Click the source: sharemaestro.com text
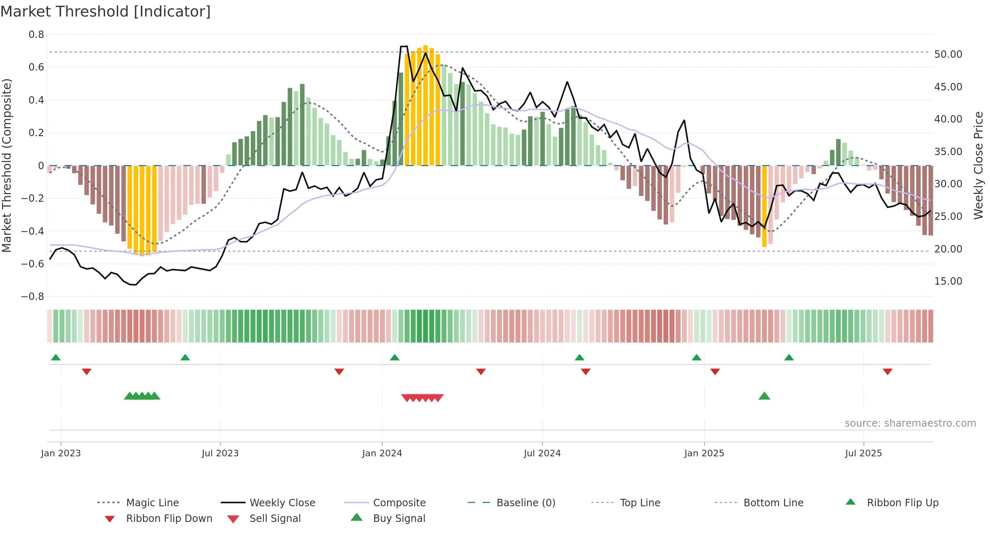Image resolution: width=990 pixels, height=557 pixels. click(910, 423)
